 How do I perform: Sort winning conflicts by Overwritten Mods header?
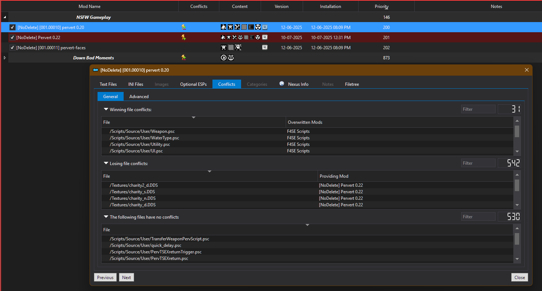[x=400, y=122]
